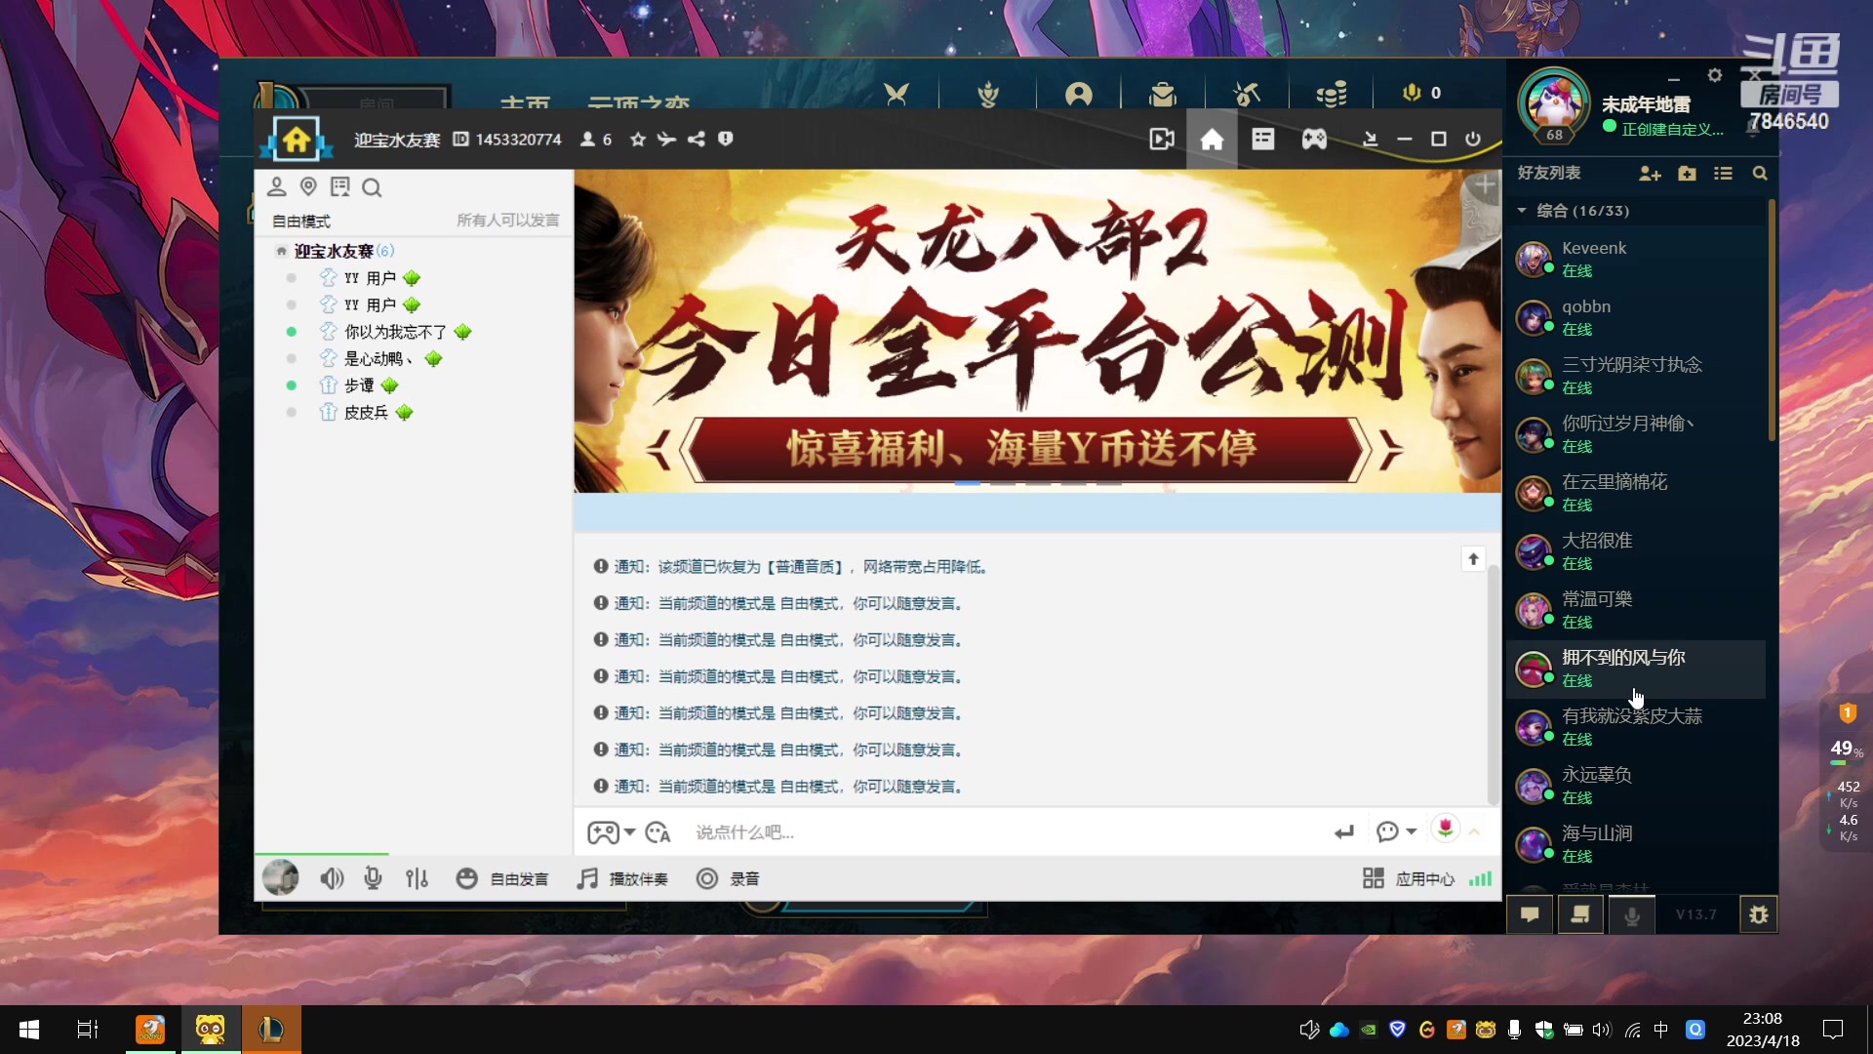This screenshot has height=1054, width=1873.
Task: Select friend Keveenk in friends list
Action: 1637,260
